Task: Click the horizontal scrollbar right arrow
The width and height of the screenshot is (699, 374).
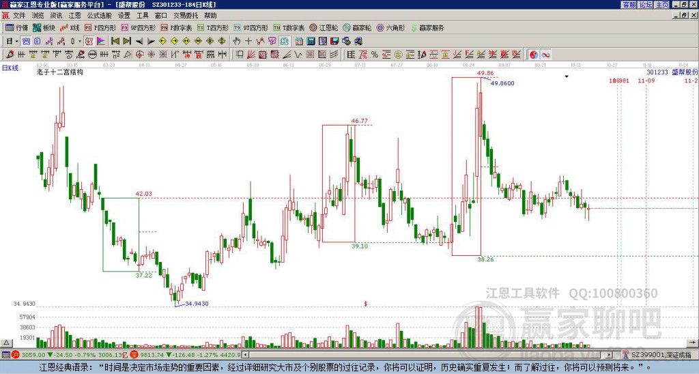Action: click(x=609, y=355)
